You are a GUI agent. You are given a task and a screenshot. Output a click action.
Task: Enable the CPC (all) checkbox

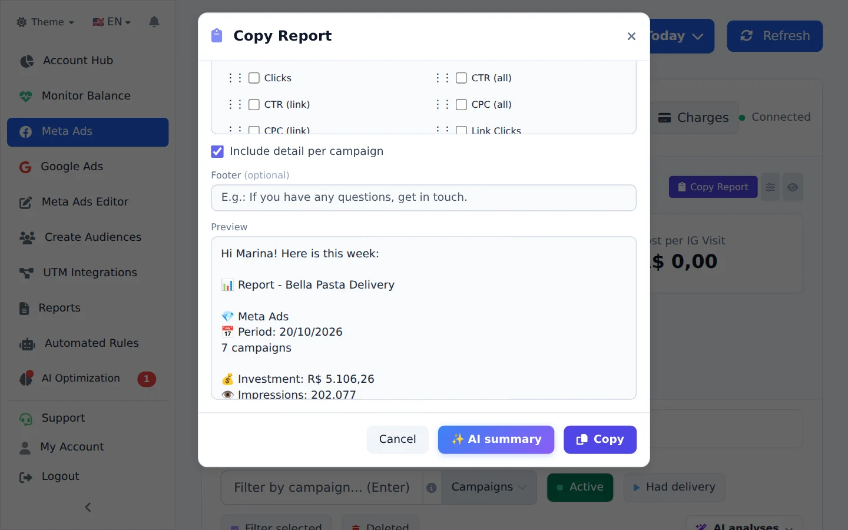coord(461,104)
